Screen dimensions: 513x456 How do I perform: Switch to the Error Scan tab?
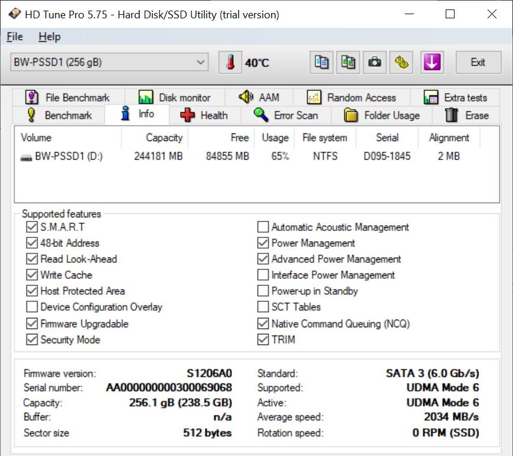[x=286, y=115]
